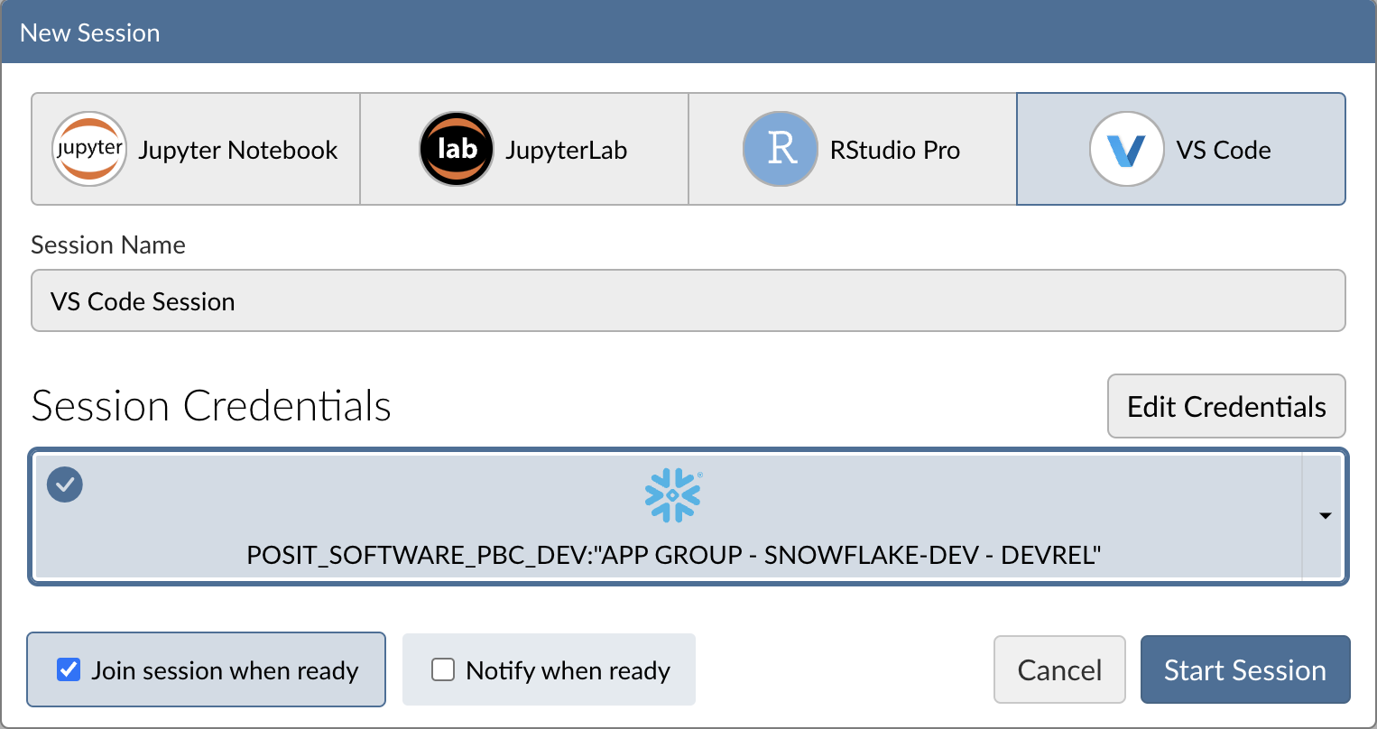Click the POSIT_SOFTWARE_PBC_DEV credential text
The image size is (1377, 729).
(x=673, y=555)
